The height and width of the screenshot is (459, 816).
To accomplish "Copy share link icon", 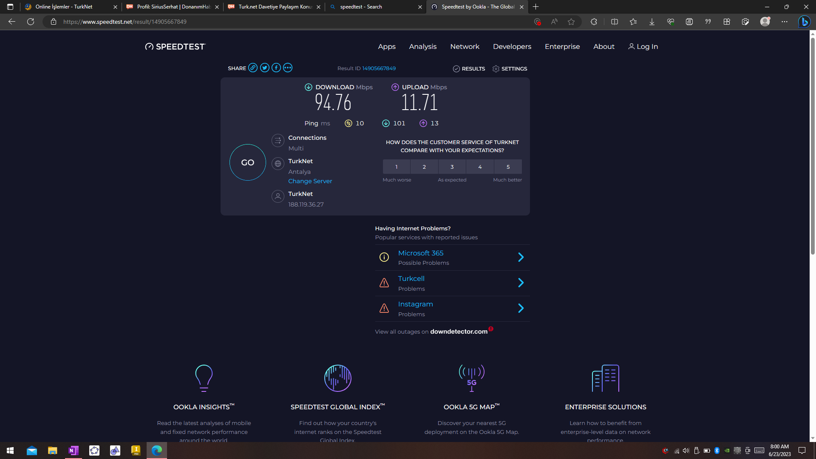I will (253, 68).
